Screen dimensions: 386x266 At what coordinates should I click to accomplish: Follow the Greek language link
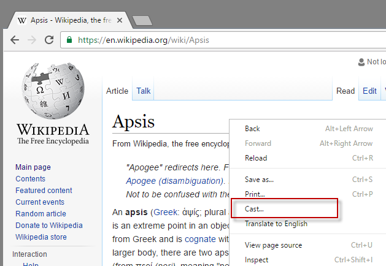pos(165,212)
